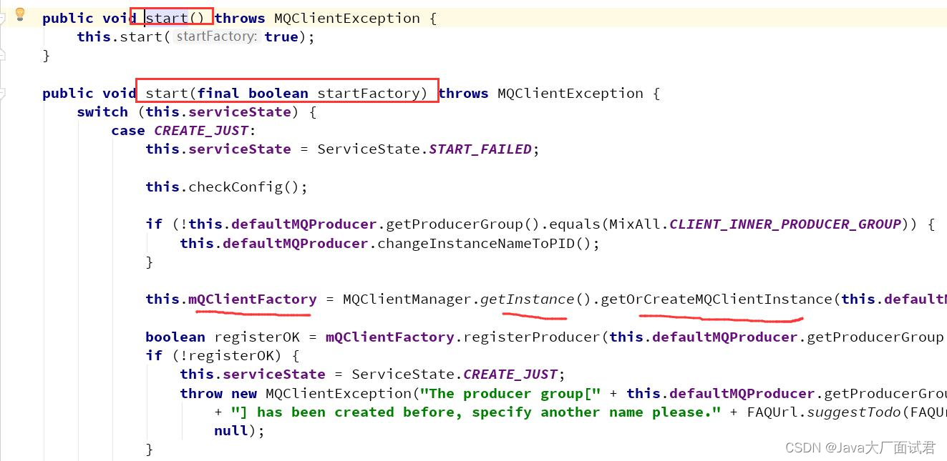
Task: Click the 'switch' keyword
Action: 102,111
